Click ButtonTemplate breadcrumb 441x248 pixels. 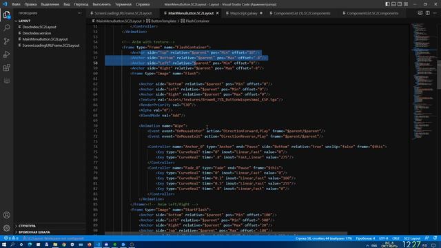pyautogui.click(x=163, y=21)
